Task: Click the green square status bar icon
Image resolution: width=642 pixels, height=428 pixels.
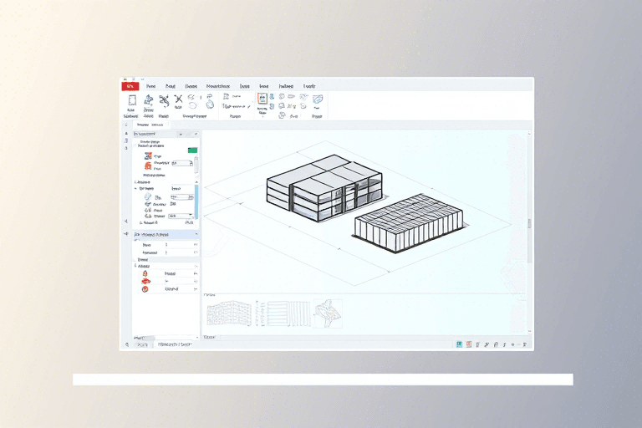Action: 459,344
